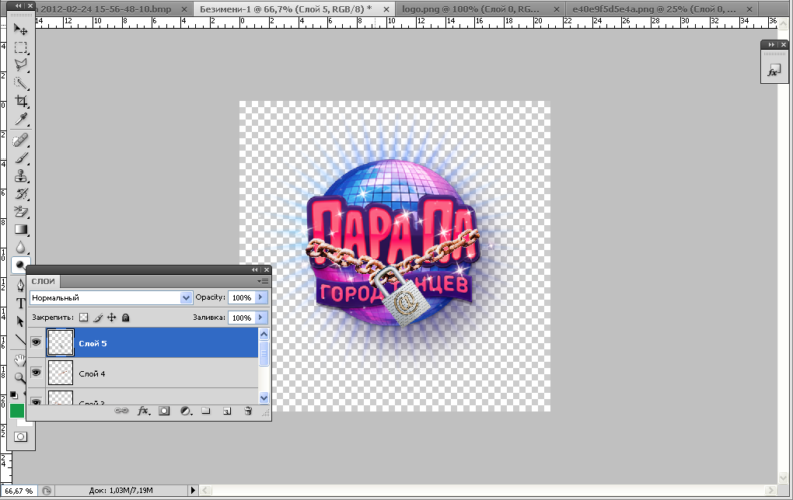Select the Polygonal Lasso tool
Screen dimensions: 793x500
click(20, 65)
